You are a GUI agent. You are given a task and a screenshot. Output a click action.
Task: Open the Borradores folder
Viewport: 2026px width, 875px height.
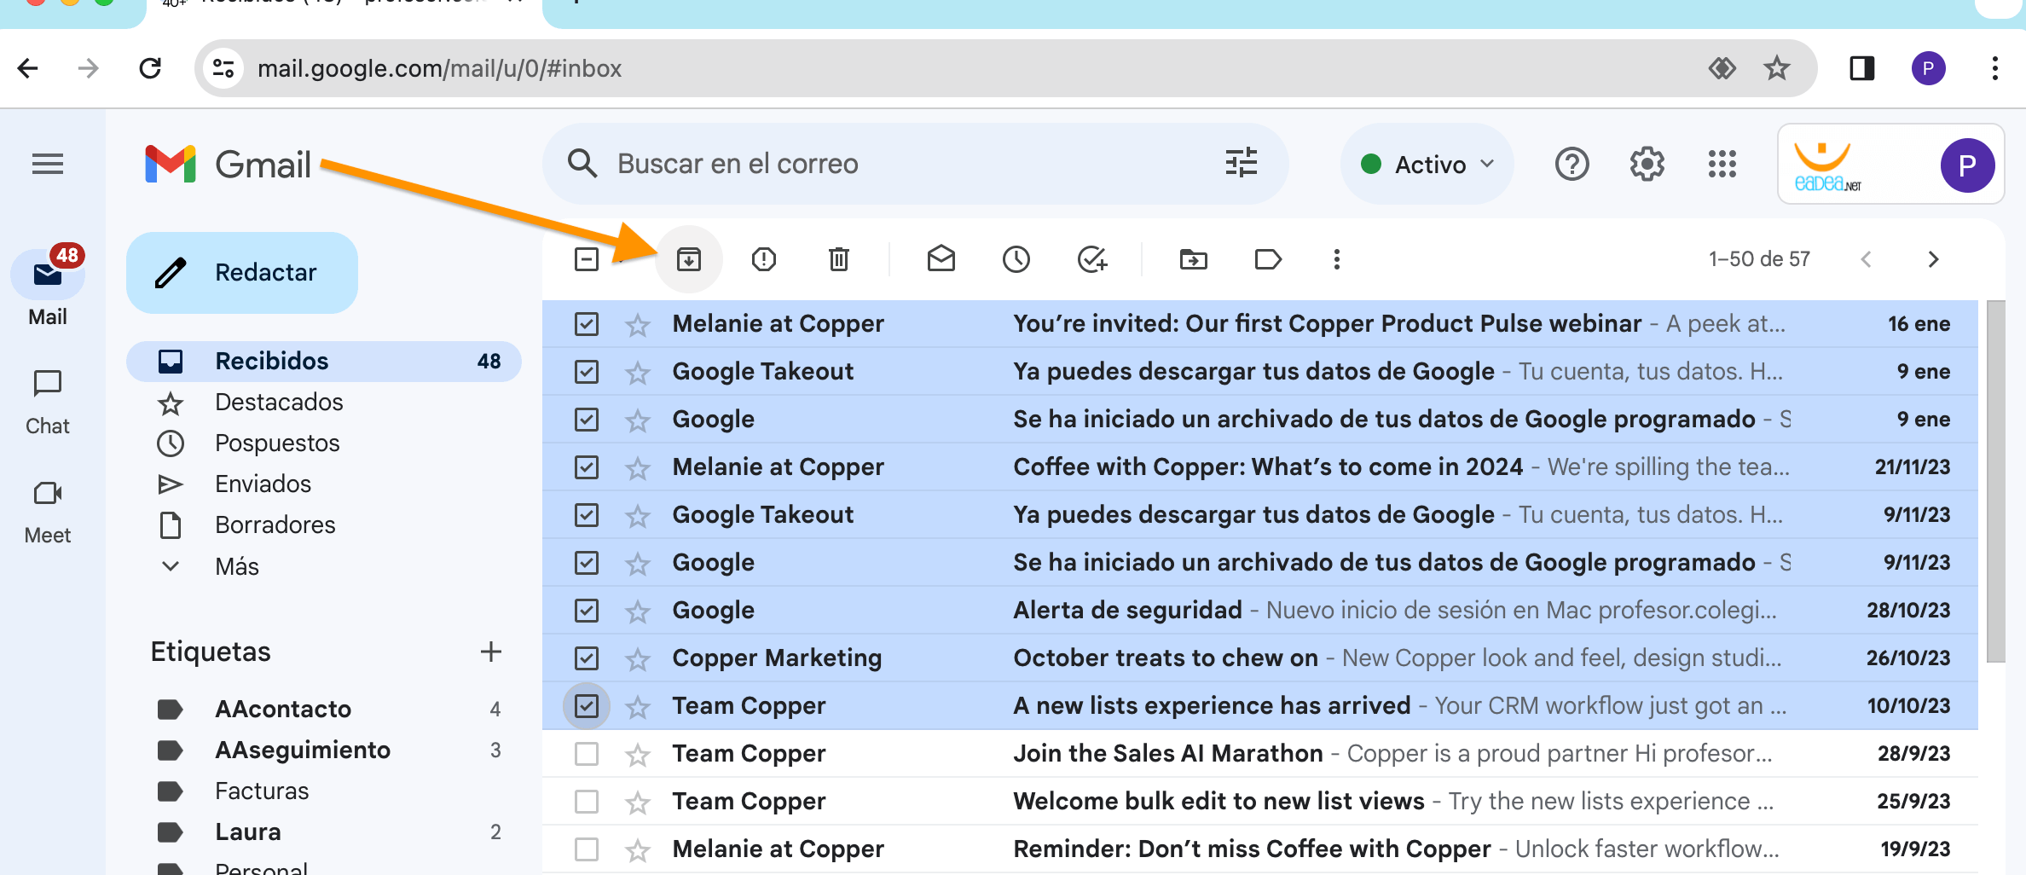pos(275,525)
